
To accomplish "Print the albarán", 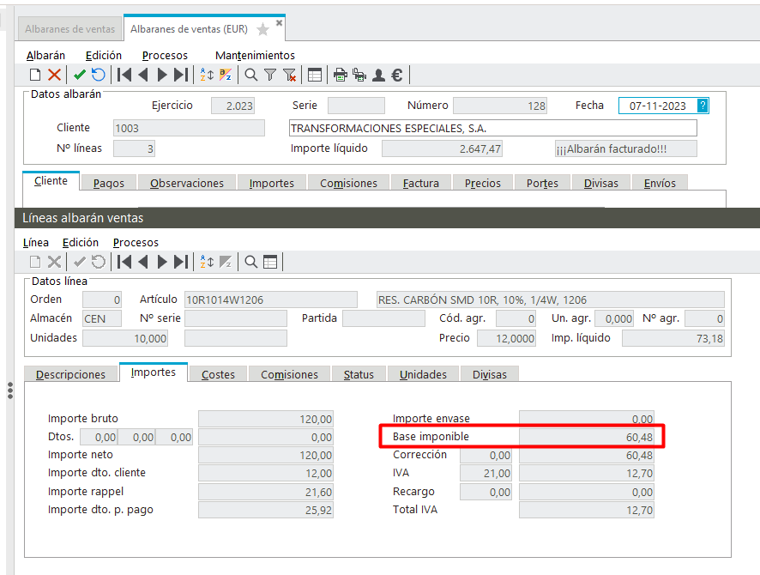I will pos(341,75).
